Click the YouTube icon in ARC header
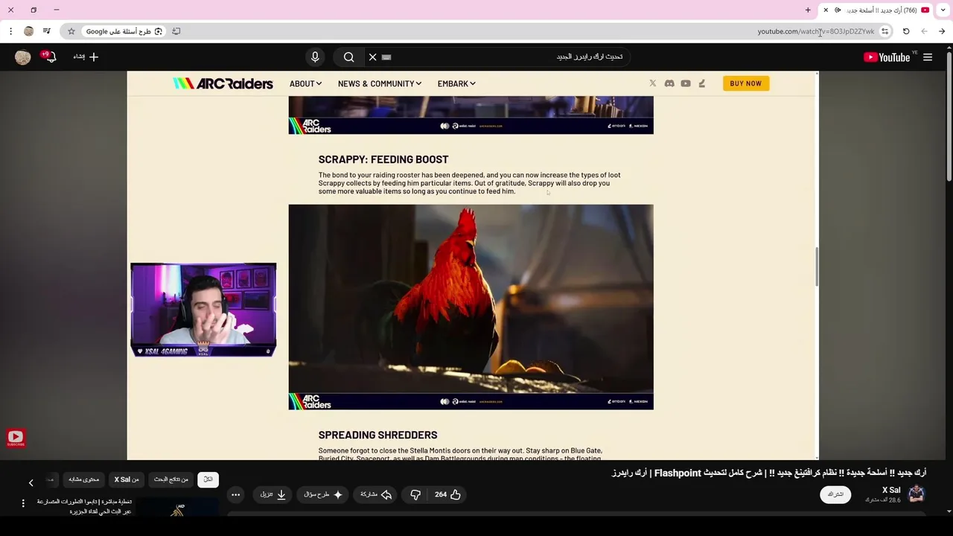 pyautogui.click(x=686, y=83)
